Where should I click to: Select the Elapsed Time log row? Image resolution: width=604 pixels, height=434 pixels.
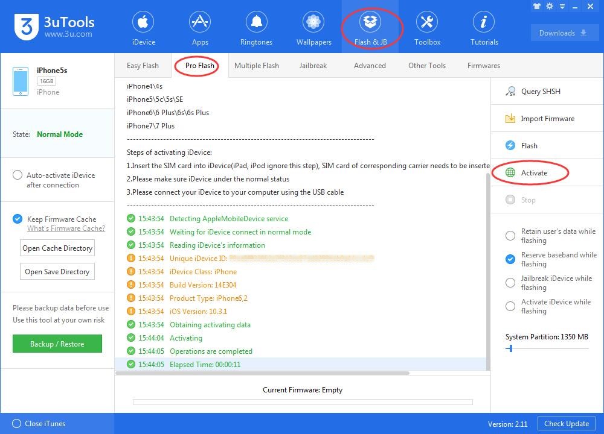point(300,364)
